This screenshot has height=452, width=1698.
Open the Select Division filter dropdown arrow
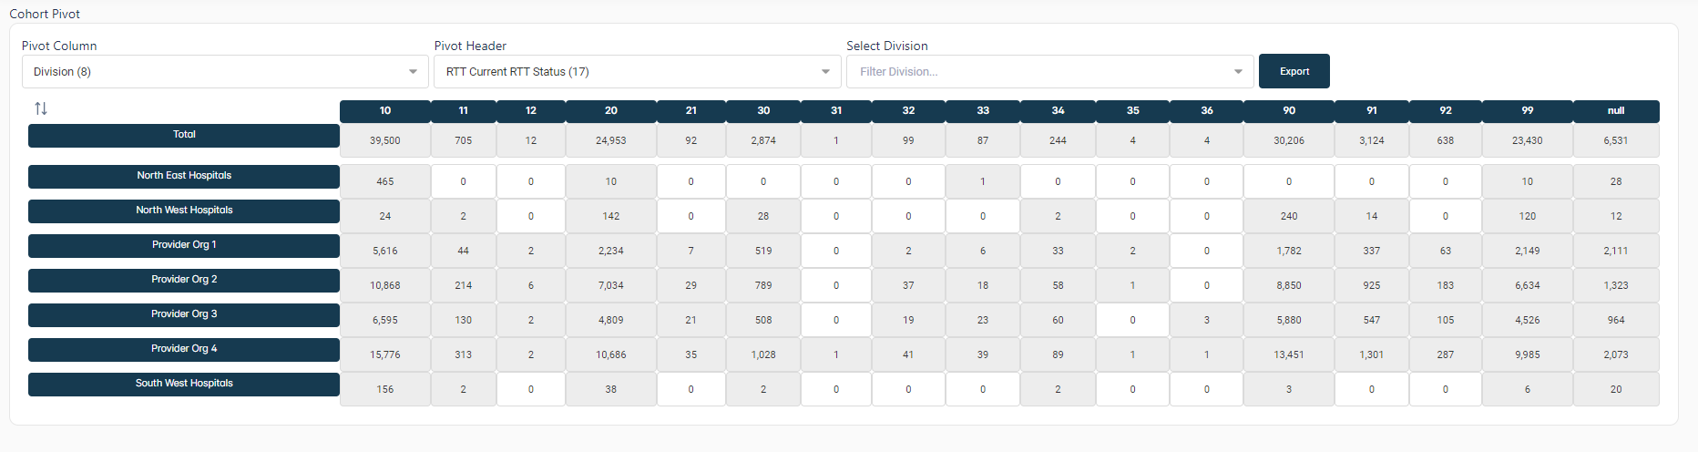click(1238, 72)
